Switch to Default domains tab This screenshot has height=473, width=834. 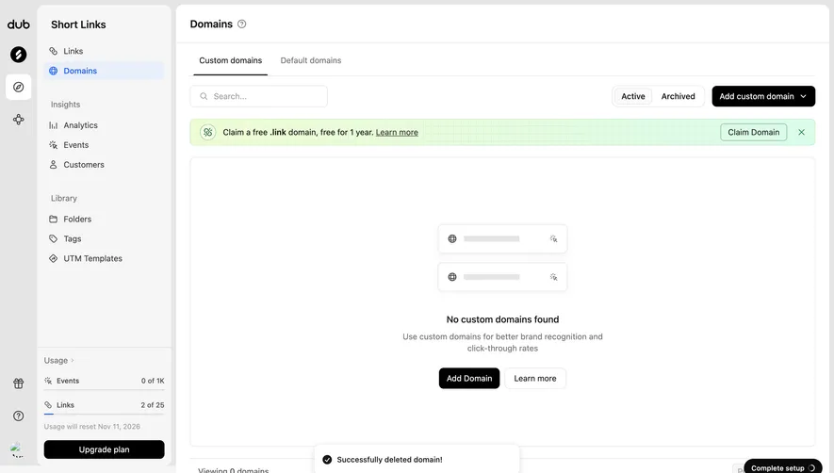click(311, 60)
